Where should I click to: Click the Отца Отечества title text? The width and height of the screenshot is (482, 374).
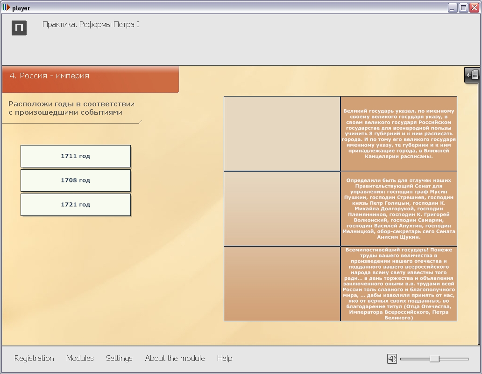pyautogui.click(x=399, y=284)
